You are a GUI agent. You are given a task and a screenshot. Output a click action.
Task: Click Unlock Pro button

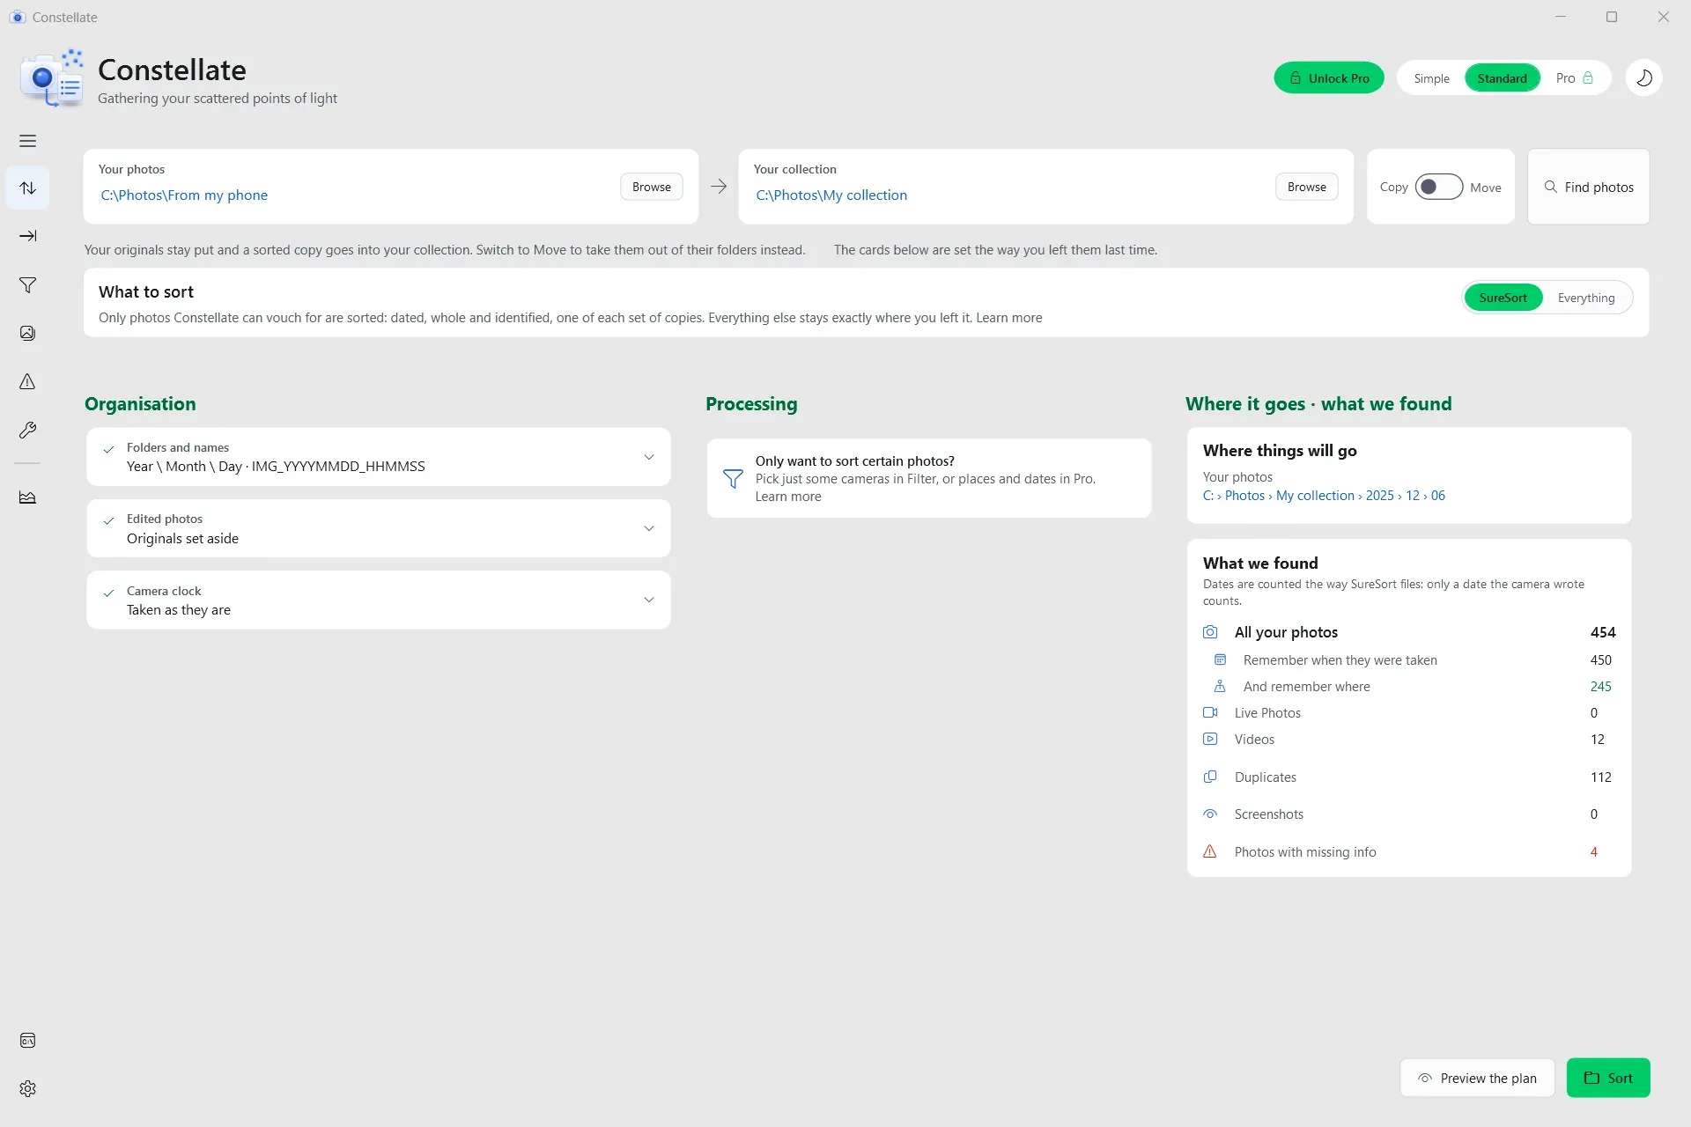coord(1328,78)
